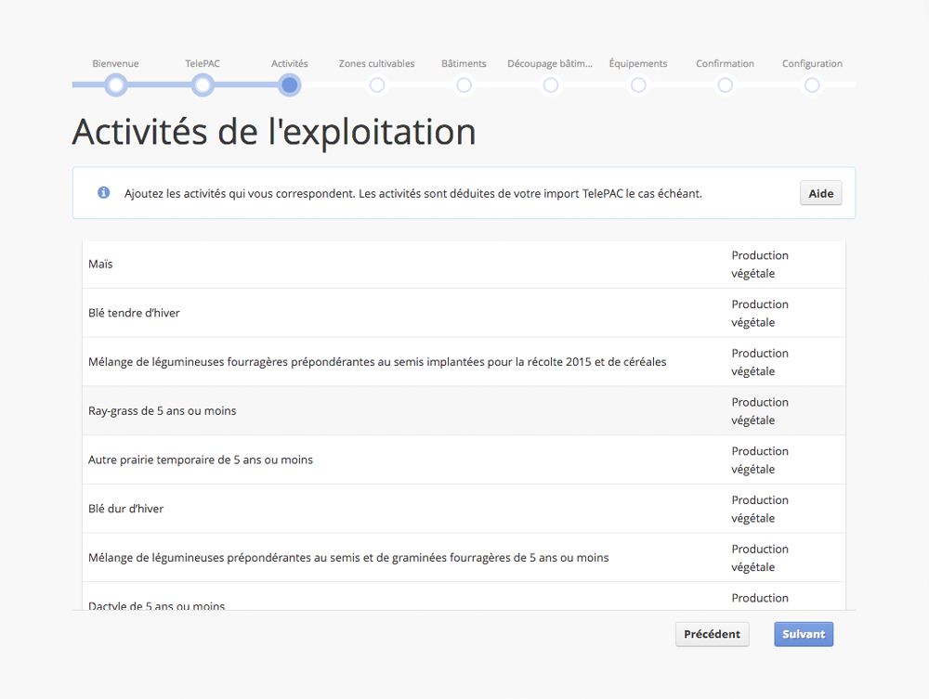This screenshot has height=699, width=929.
Task: Click the Découpage bâtim... step label
Action: [x=550, y=63]
